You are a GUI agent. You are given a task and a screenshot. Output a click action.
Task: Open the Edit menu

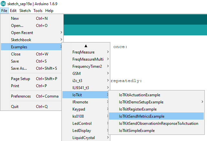click(x=13, y=11)
